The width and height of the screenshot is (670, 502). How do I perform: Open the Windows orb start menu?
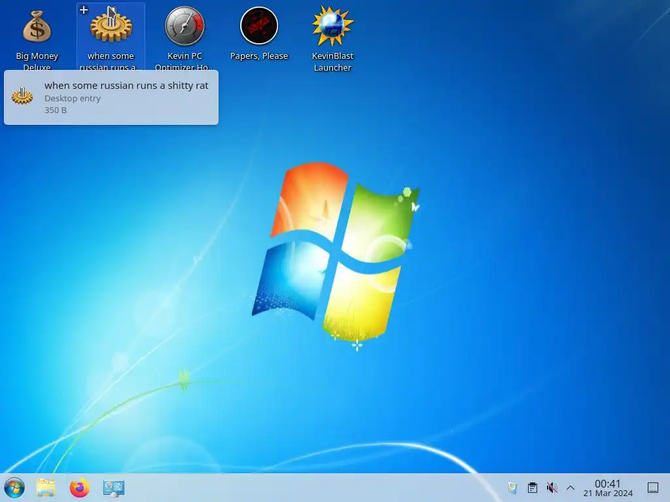14,488
